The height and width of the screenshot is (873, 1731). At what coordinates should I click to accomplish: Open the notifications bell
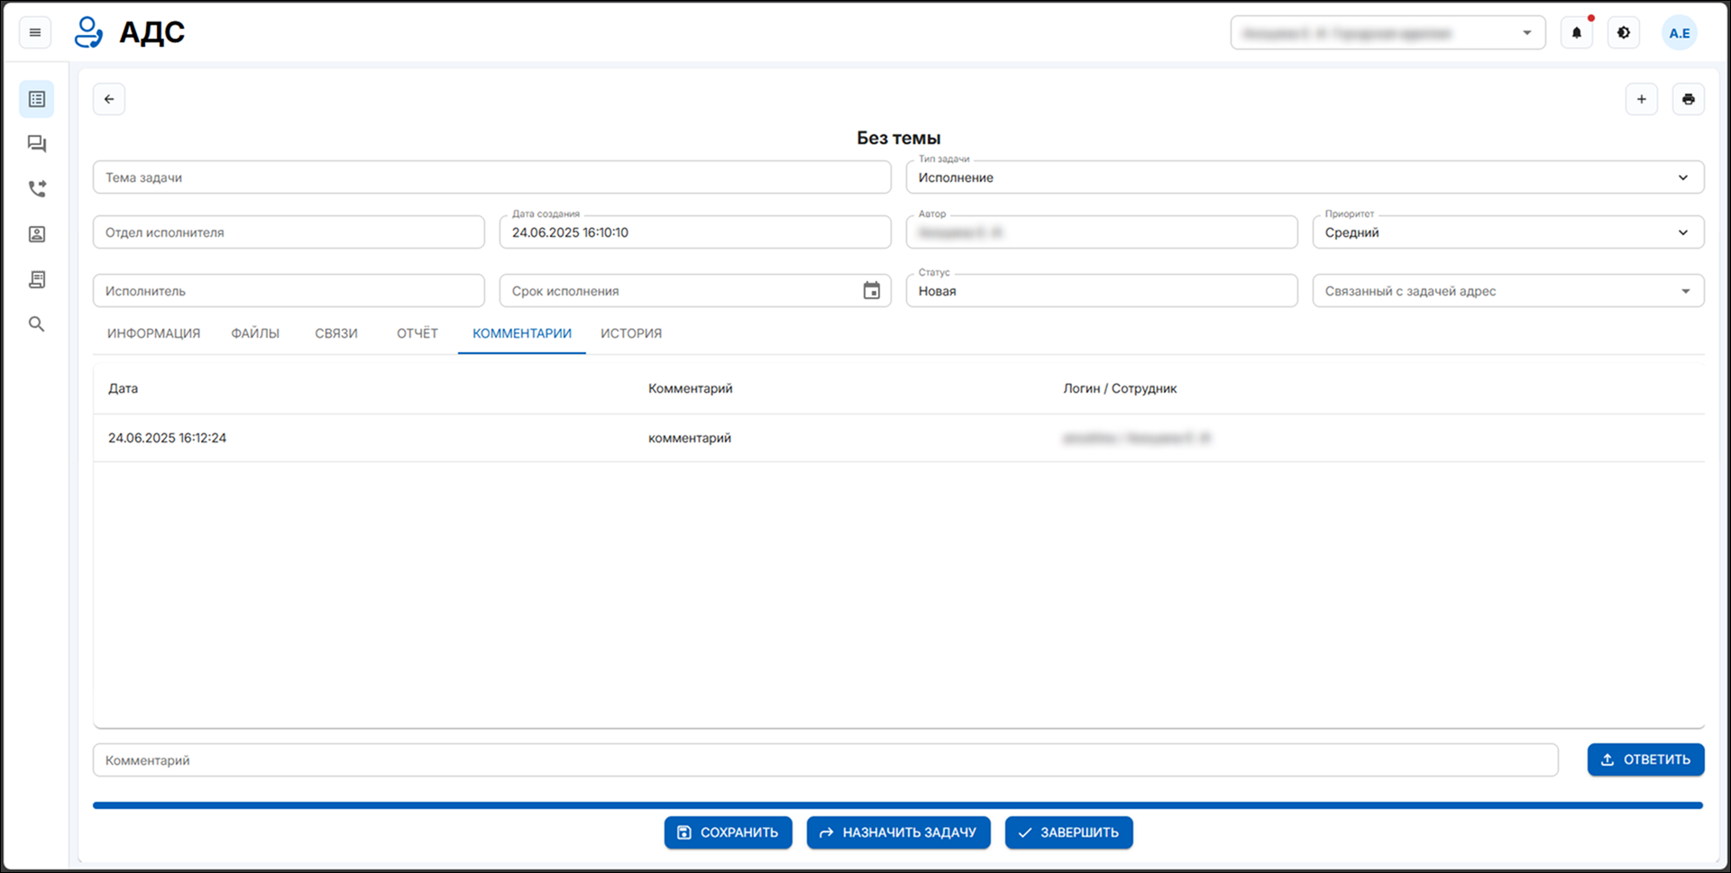[x=1576, y=33]
